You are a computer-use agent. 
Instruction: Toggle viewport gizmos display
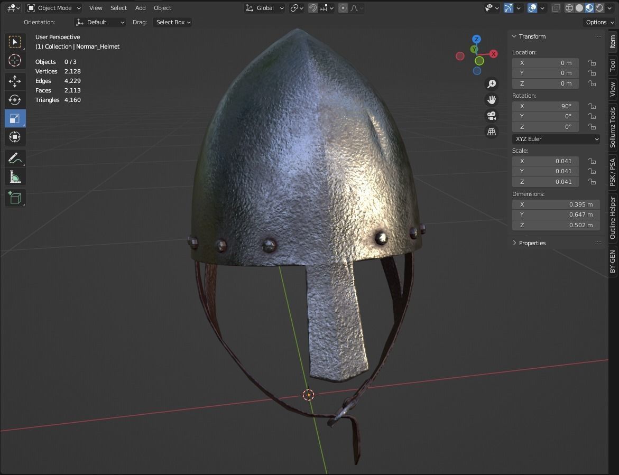(509, 8)
